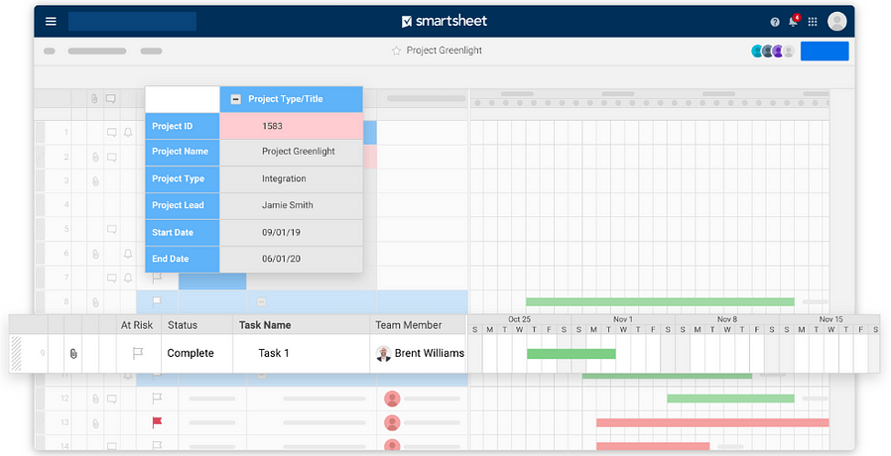Viewport: 891px width, 456px height.
Task: Open the user account avatar
Action: coord(837,21)
